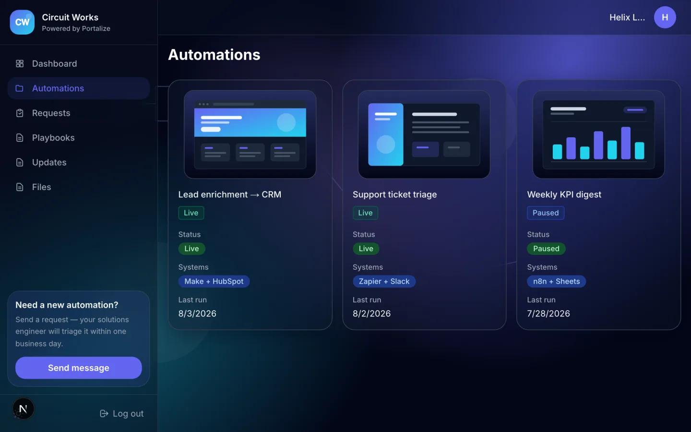This screenshot has height=432, width=691.
Task: Click Powered by Portalize text
Action: [x=76, y=29]
